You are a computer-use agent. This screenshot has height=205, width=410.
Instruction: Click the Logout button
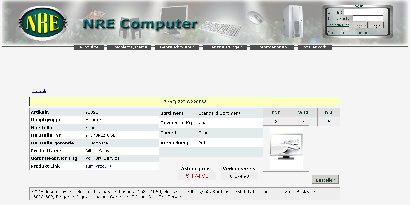(x=360, y=25)
